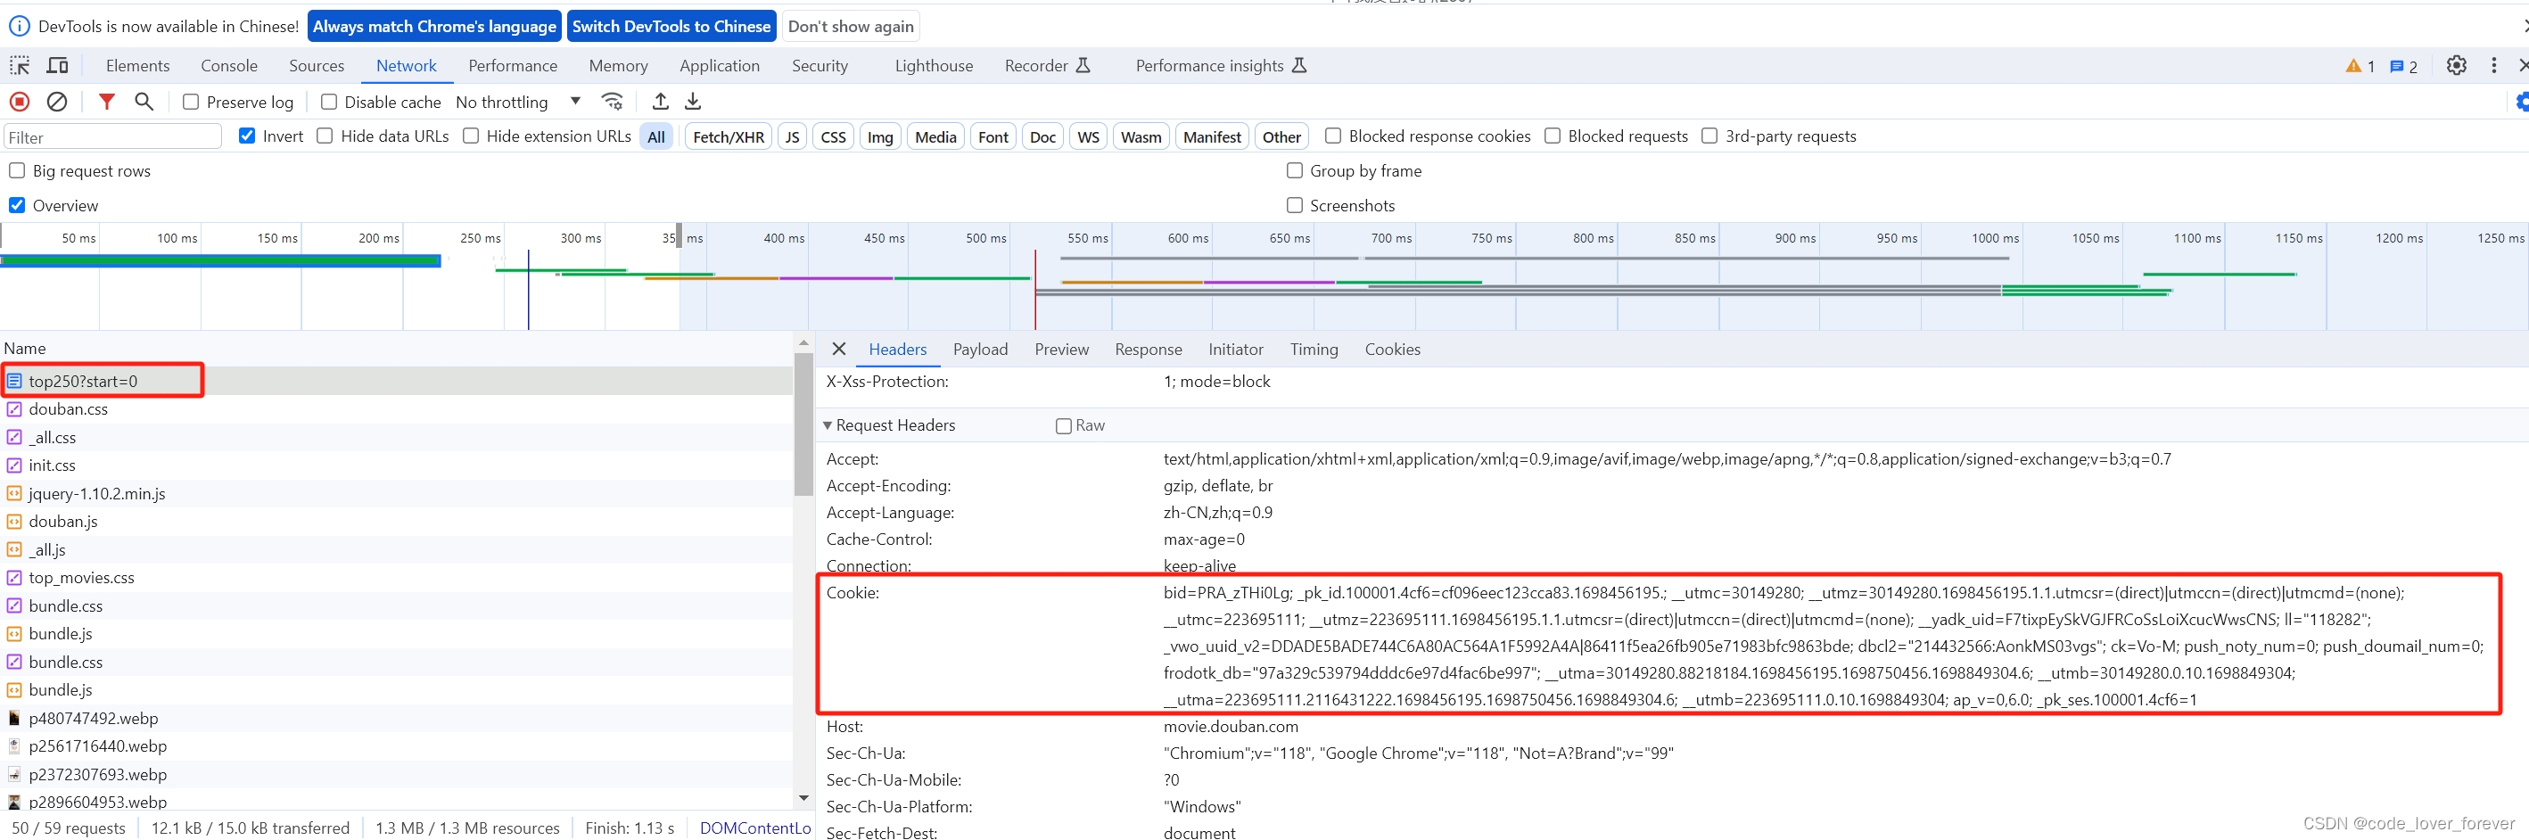Click overview timeline left selection handle
The width and height of the screenshot is (2529, 840).
coord(679,235)
